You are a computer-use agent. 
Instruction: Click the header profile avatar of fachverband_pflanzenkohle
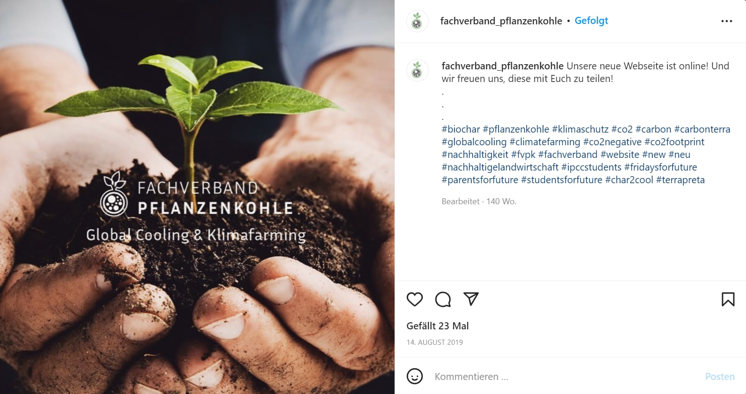(x=417, y=21)
